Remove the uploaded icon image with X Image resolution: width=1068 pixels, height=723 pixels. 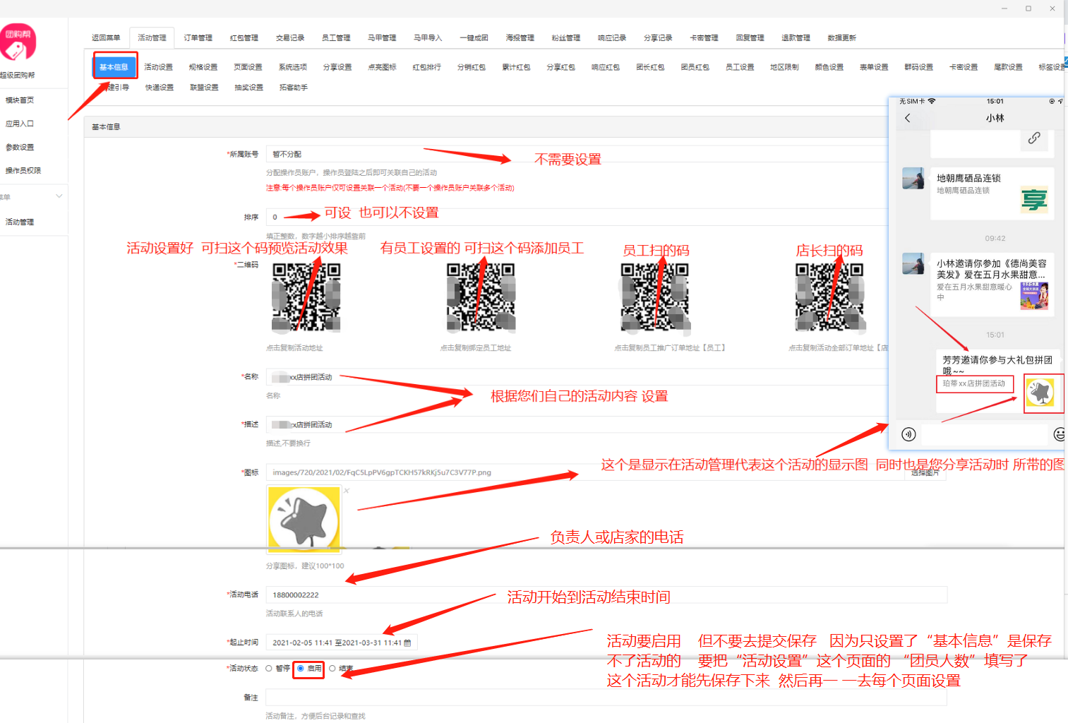(x=347, y=490)
